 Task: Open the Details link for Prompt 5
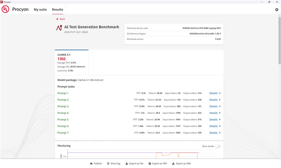click(213, 120)
